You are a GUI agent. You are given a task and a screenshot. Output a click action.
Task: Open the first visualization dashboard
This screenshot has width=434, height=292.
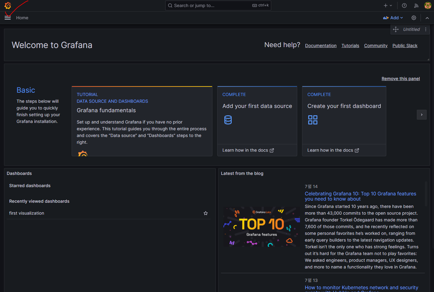pos(27,213)
